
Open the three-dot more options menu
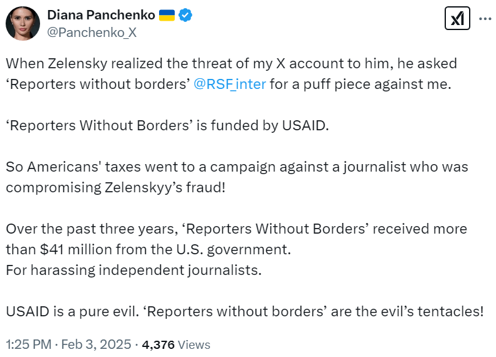pos(485,19)
